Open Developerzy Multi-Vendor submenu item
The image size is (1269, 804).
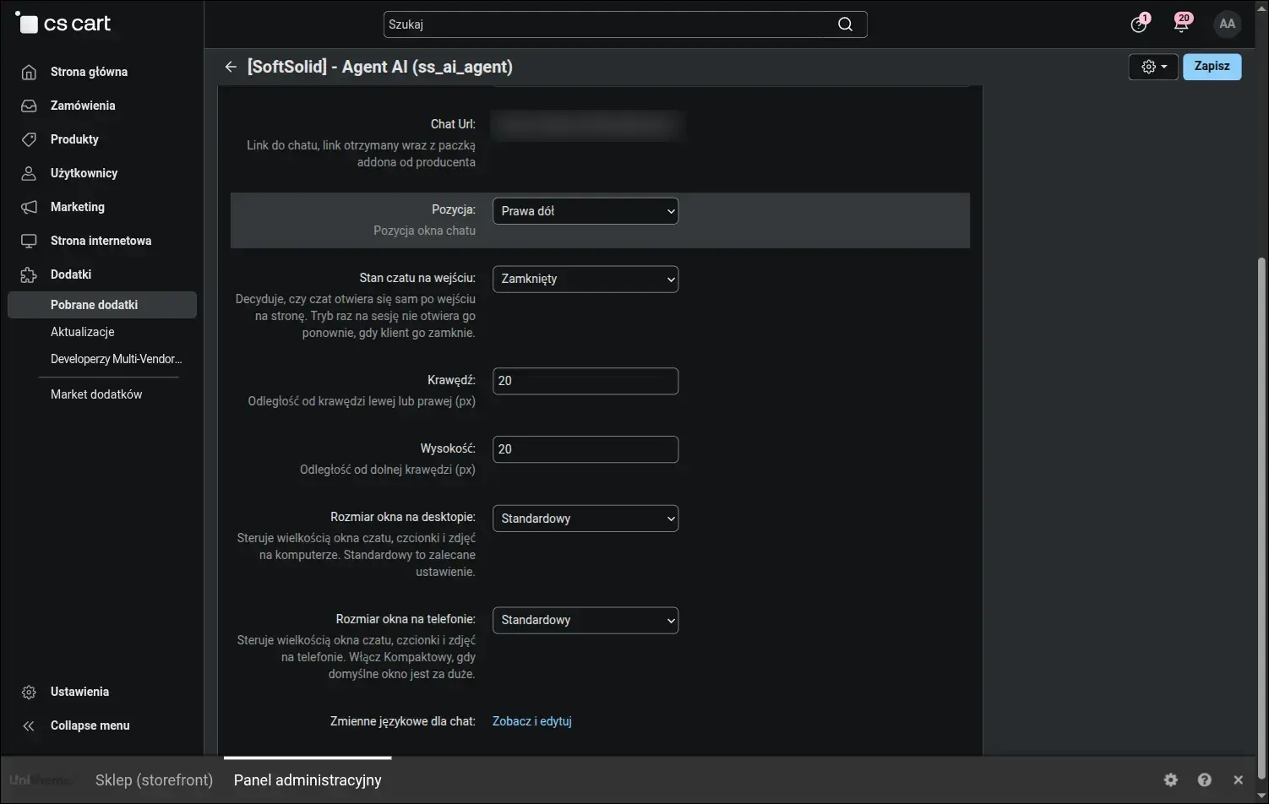tap(116, 359)
